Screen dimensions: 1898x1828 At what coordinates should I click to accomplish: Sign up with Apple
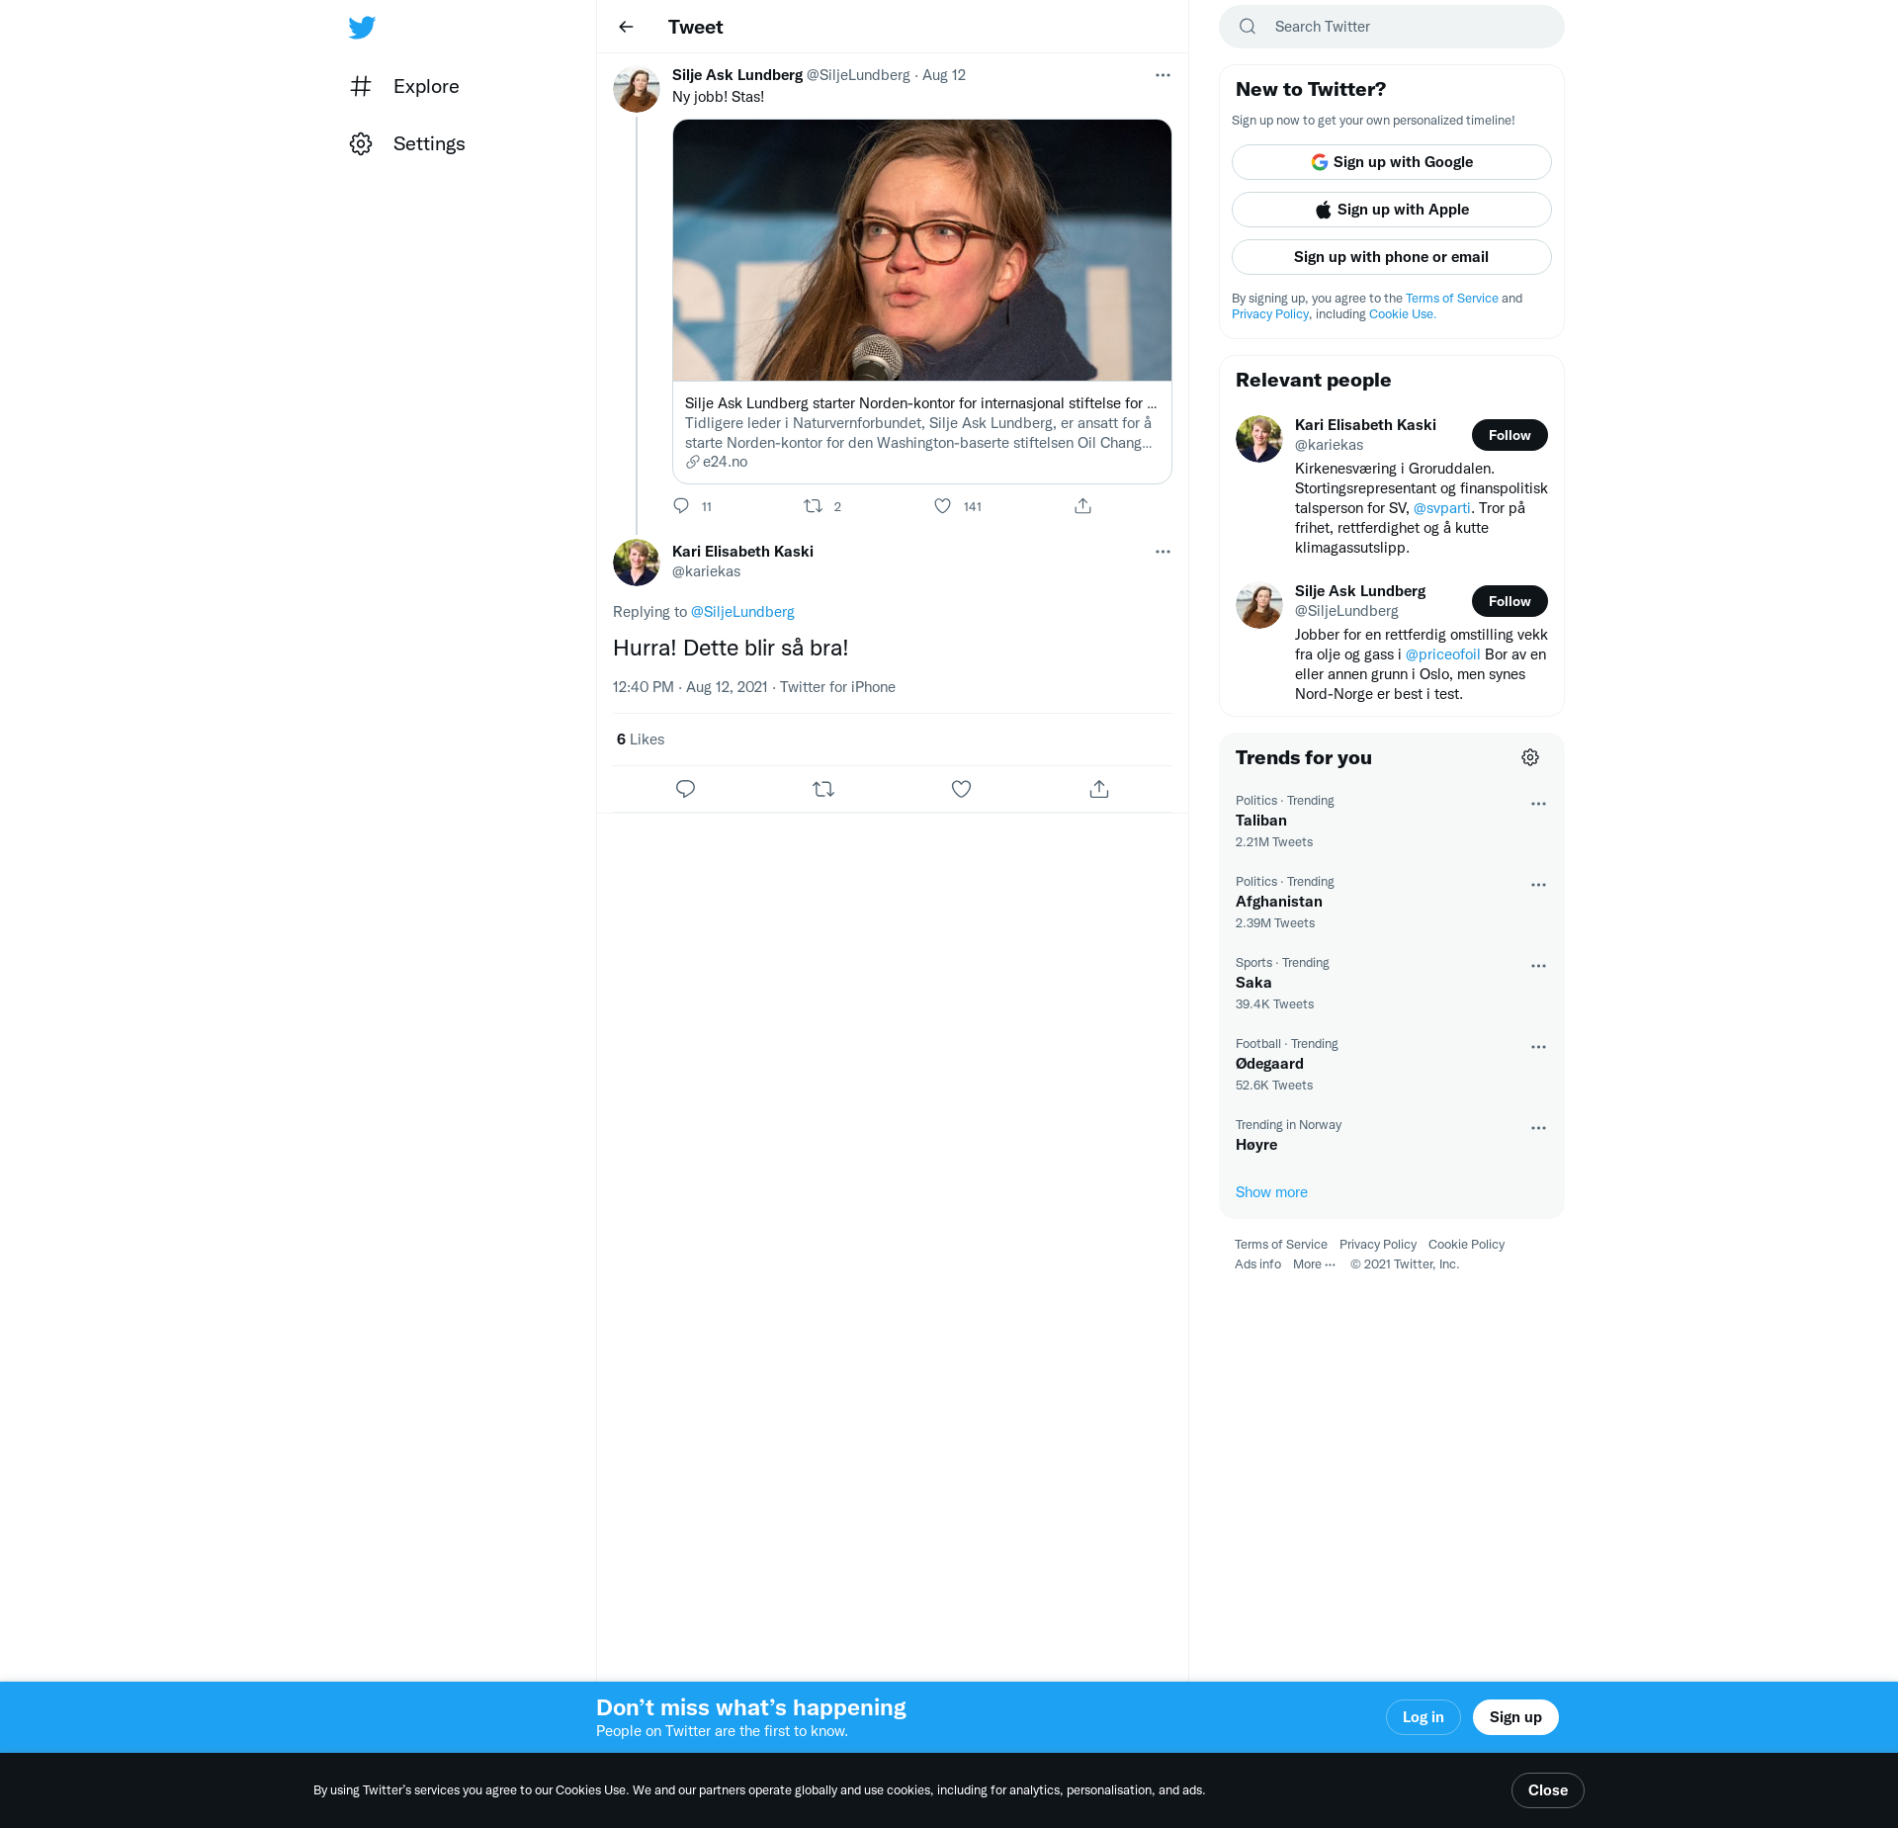click(x=1391, y=210)
